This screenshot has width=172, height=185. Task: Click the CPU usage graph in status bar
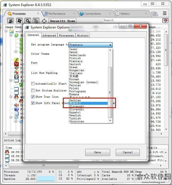tap(46, 178)
